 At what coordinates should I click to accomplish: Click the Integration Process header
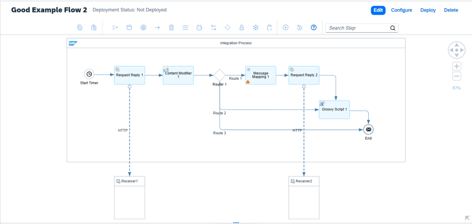click(236, 43)
